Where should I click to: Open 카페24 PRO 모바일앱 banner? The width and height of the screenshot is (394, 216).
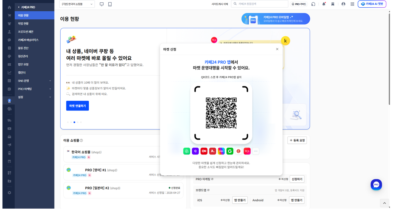[x=276, y=19]
